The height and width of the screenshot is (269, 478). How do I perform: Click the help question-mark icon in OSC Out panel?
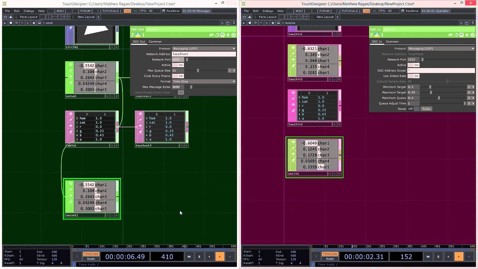[133, 35]
